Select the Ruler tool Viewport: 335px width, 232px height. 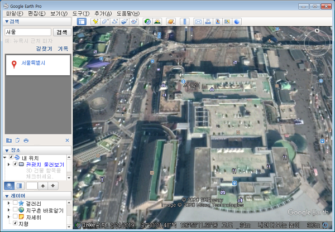tap(185, 22)
